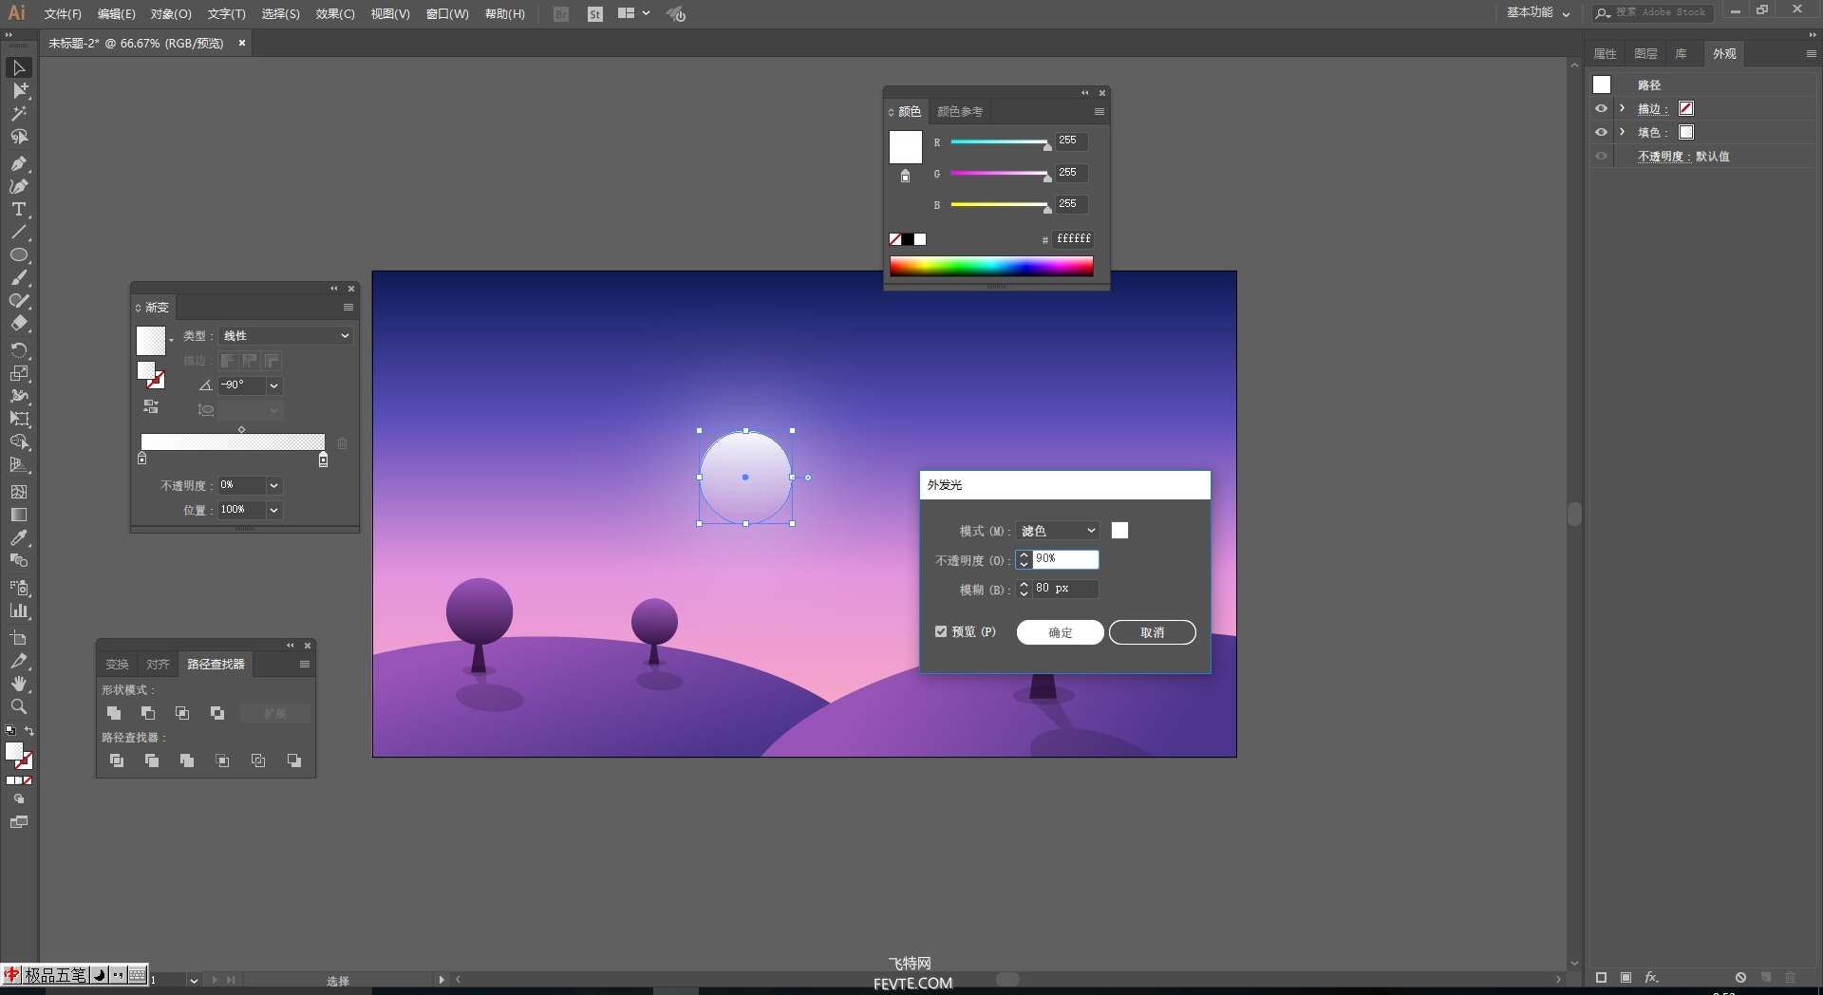Click the Unite shape mode in Pathfinder
The height and width of the screenshot is (995, 1823).
114,713
